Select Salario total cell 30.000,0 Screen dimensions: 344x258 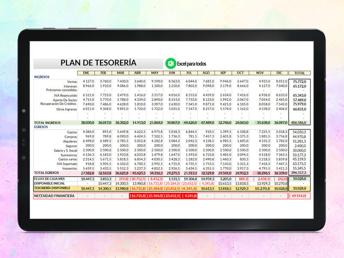[x=299, y=150]
